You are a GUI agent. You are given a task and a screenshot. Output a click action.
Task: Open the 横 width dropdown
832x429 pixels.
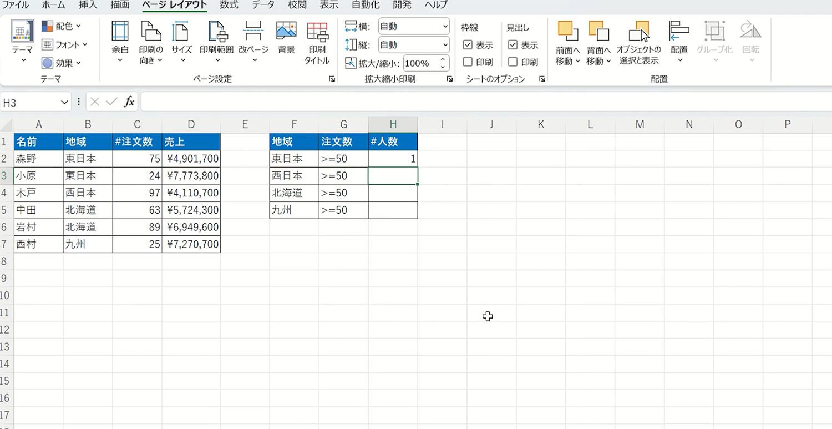pyautogui.click(x=414, y=26)
